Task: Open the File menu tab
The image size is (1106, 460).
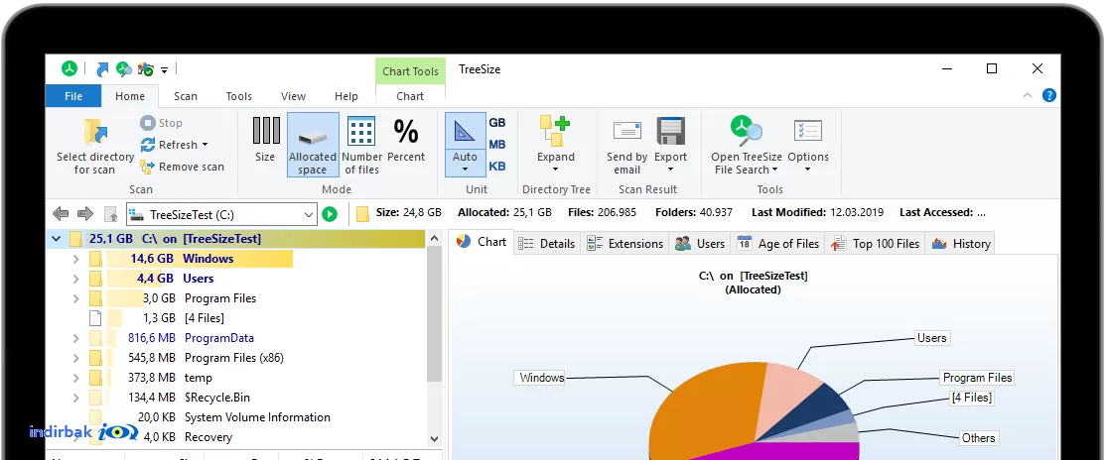Action: (x=73, y=96)
